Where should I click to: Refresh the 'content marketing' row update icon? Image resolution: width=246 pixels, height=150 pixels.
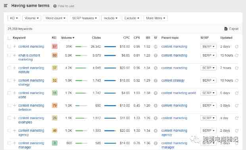[x=236, y=47]
